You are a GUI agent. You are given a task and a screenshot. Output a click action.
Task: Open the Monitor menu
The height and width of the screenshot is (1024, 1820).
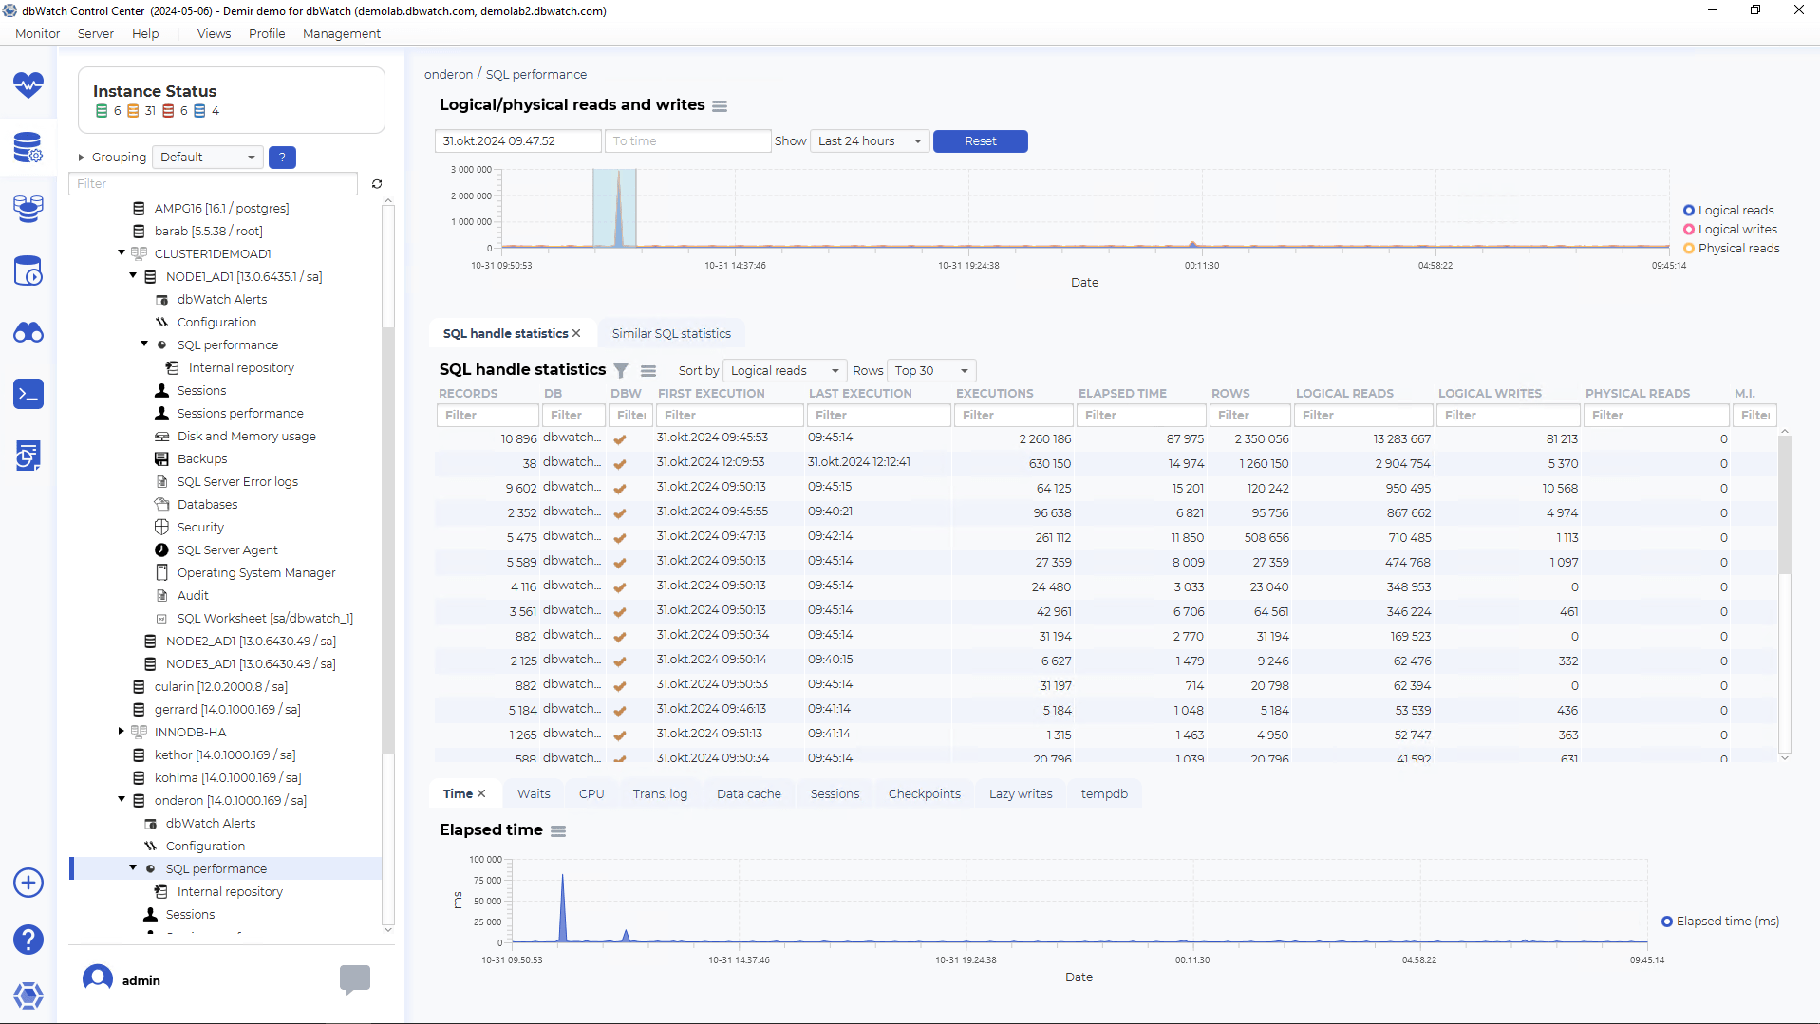(x=38, y=34)
